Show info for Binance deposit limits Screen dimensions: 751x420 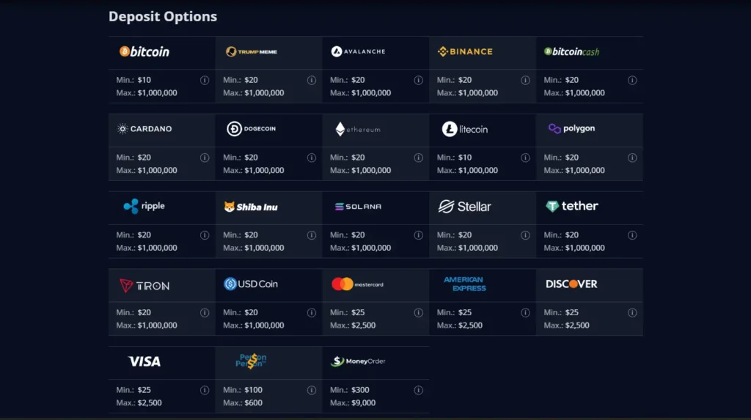[525, 80]
